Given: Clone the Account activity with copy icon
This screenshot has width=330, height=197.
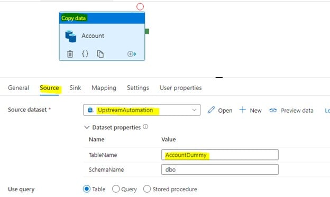Looking at the screenshot, I should point(100,54).
